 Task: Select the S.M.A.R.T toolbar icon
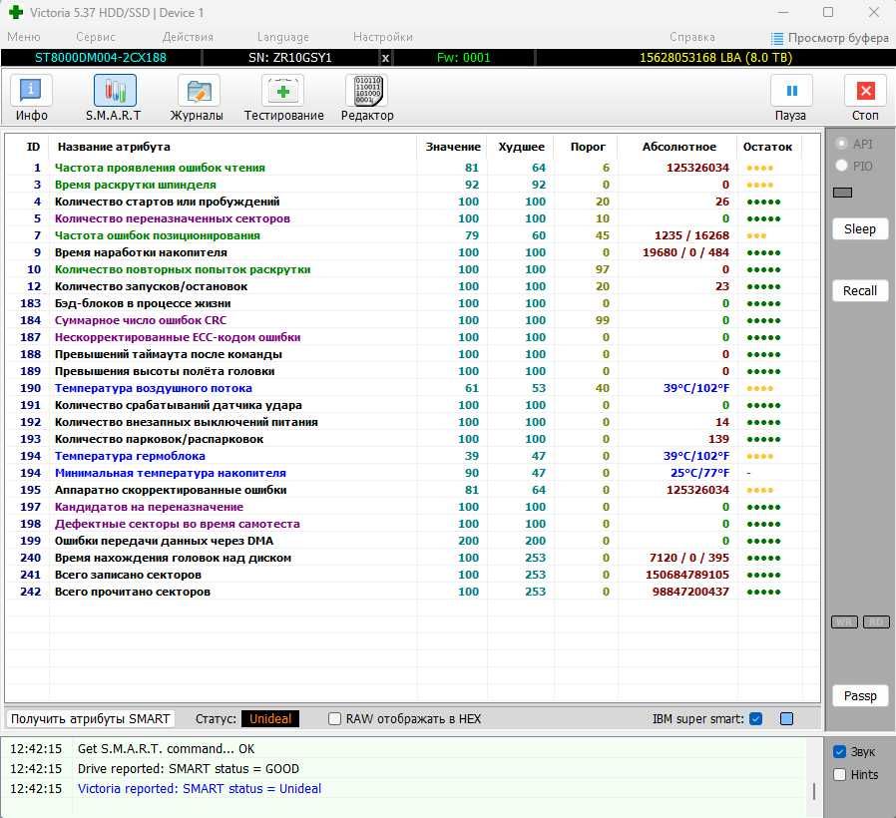(x=115, y=91)
